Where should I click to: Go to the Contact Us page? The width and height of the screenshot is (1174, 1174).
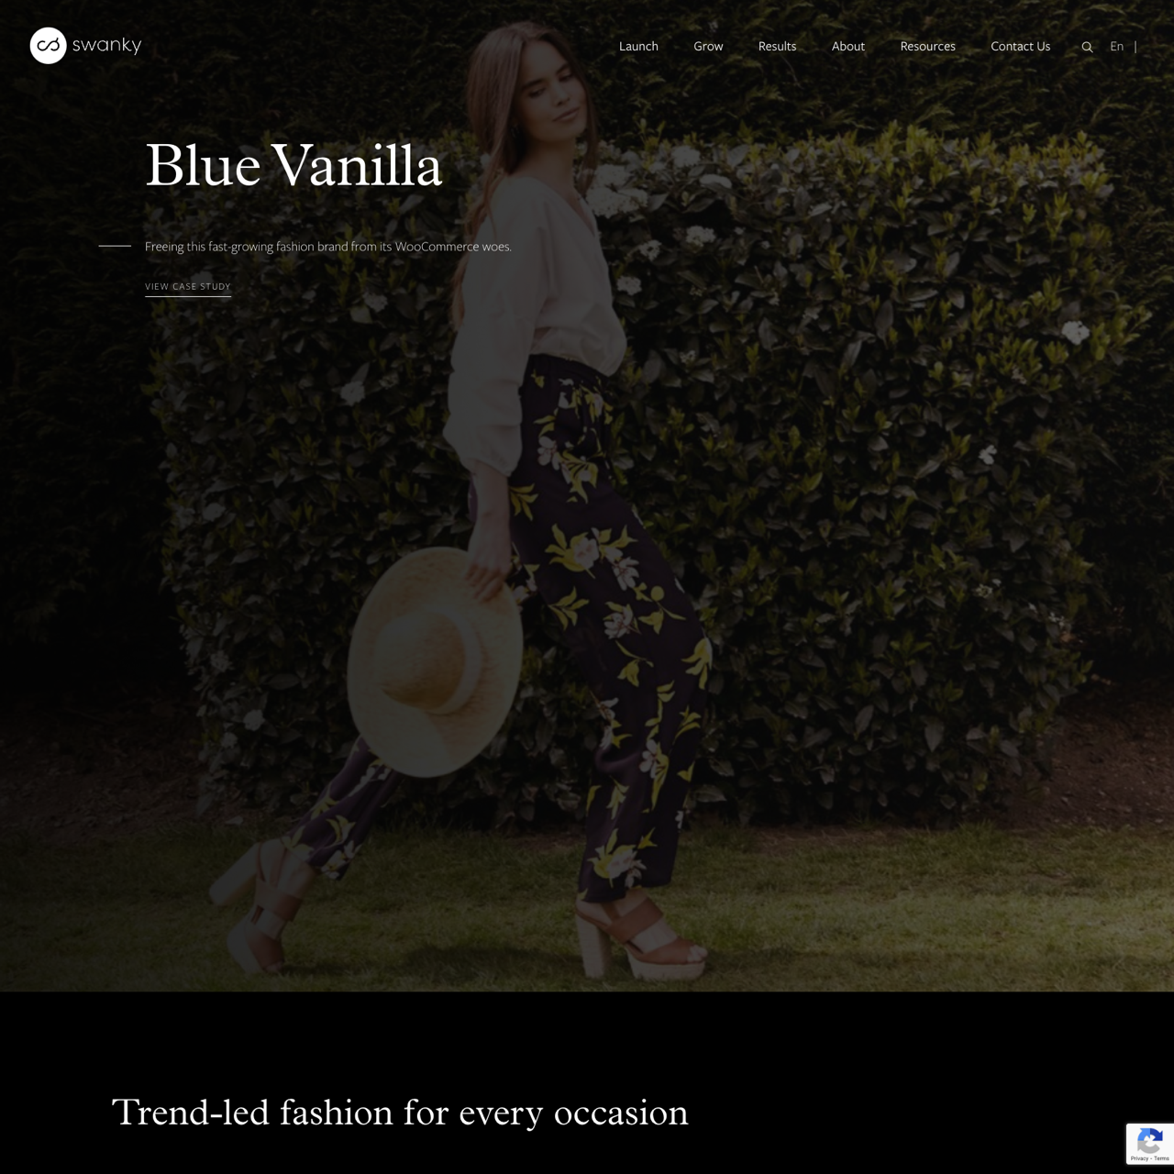pos(1020,46)
